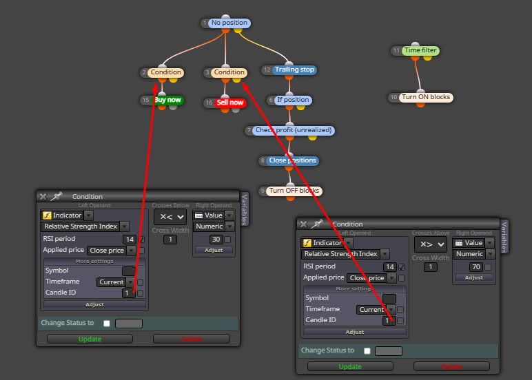The image size is (532, 380).
Task: Click the function icon beside Indicator in Crosses Above panel
Action: 307,243
